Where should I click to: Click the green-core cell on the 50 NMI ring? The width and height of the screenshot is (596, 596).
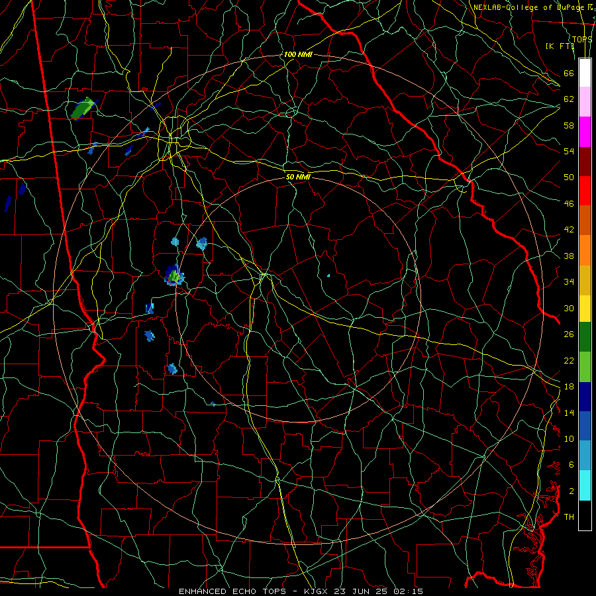click(x=174, y=275)
